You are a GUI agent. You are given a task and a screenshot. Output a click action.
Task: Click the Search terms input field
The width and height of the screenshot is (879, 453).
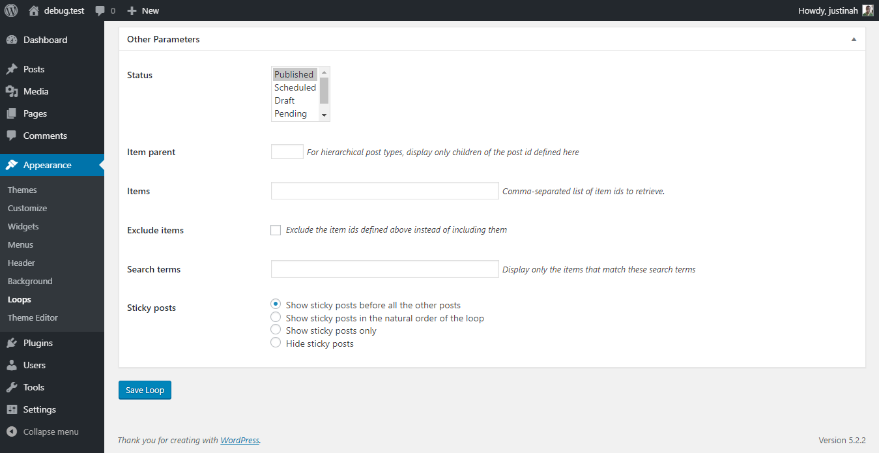pyautogui.click(x=384, y=269)
